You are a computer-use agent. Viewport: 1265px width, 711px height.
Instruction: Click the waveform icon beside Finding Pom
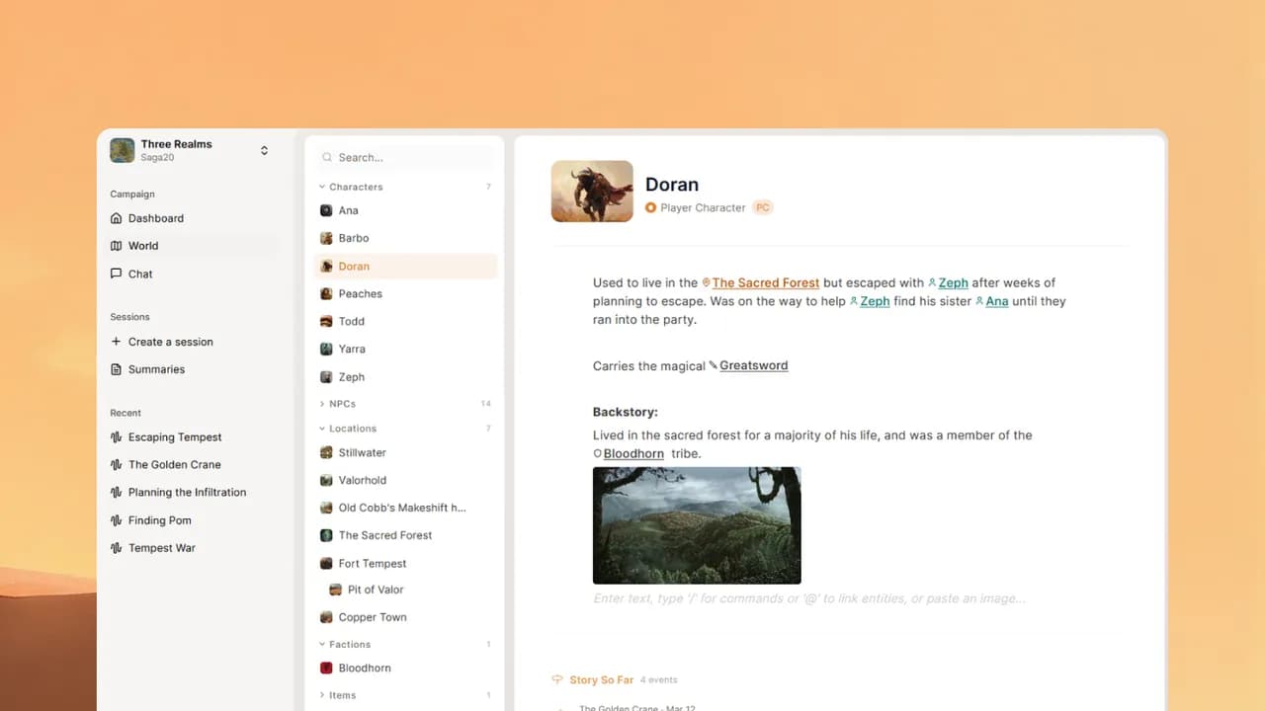coord(117,520)
